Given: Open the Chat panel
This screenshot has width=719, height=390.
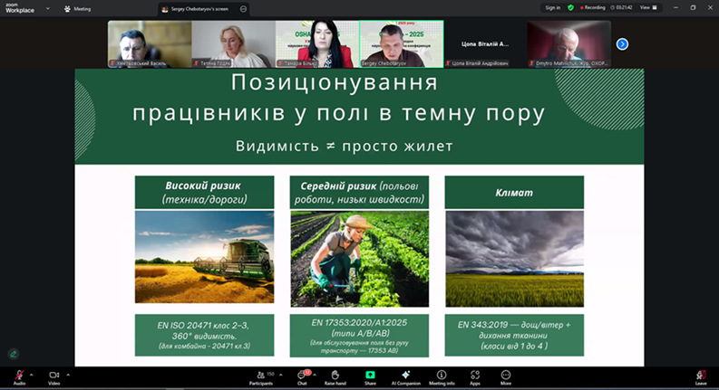Looking at the screenshot, I should pyautogui.click(x=302, y=377).
